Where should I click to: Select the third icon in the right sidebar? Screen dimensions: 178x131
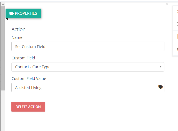click(x=177, y=37)
